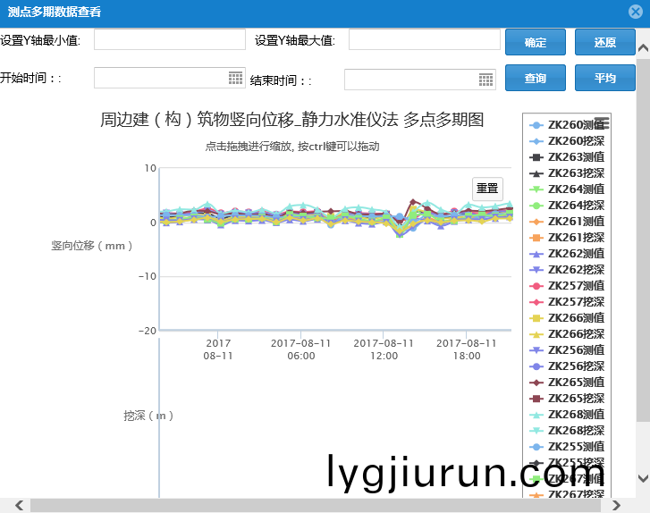Open the start time calendar picker
The height and width of the screenshot is (513, 650).
[x=235, y=79]
